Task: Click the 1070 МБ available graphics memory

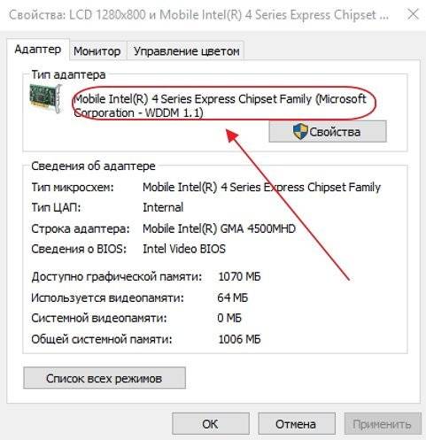Action: point(239,276)
